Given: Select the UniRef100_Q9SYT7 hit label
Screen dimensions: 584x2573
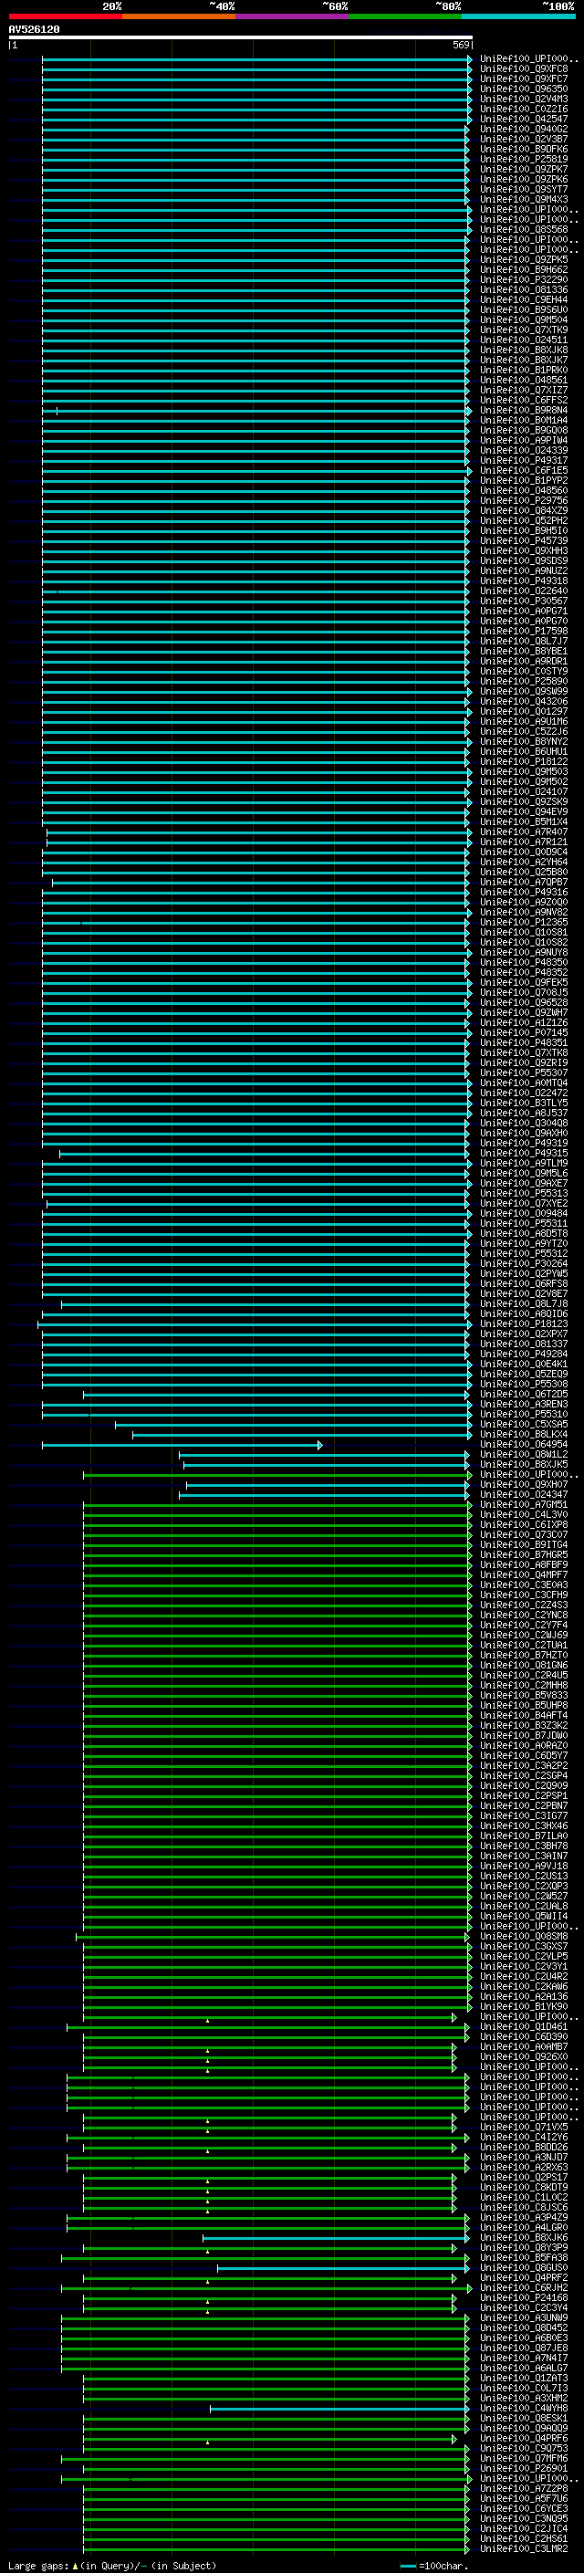Looking at the screenshot, I should pos(524,190).
